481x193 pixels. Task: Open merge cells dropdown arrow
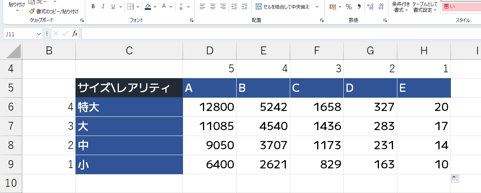tap(317, 6)
